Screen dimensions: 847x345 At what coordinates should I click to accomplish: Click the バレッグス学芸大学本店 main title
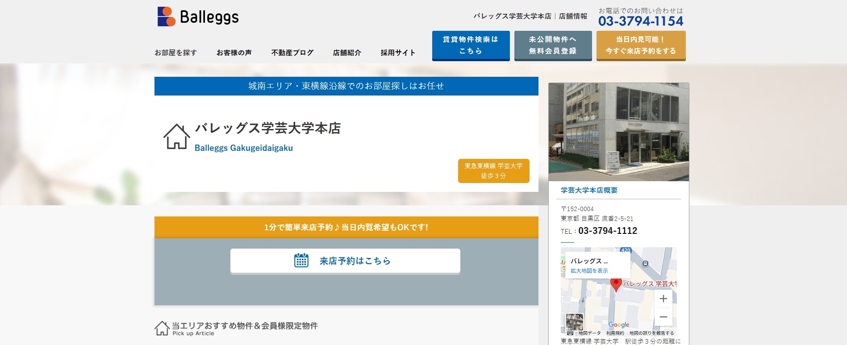click(268, 128)
